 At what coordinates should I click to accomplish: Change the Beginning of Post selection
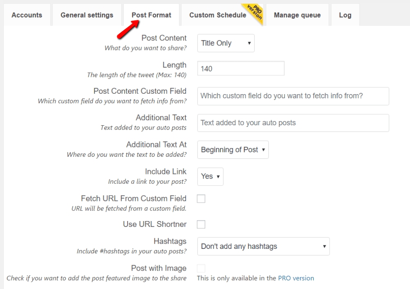tap(233, 150)
